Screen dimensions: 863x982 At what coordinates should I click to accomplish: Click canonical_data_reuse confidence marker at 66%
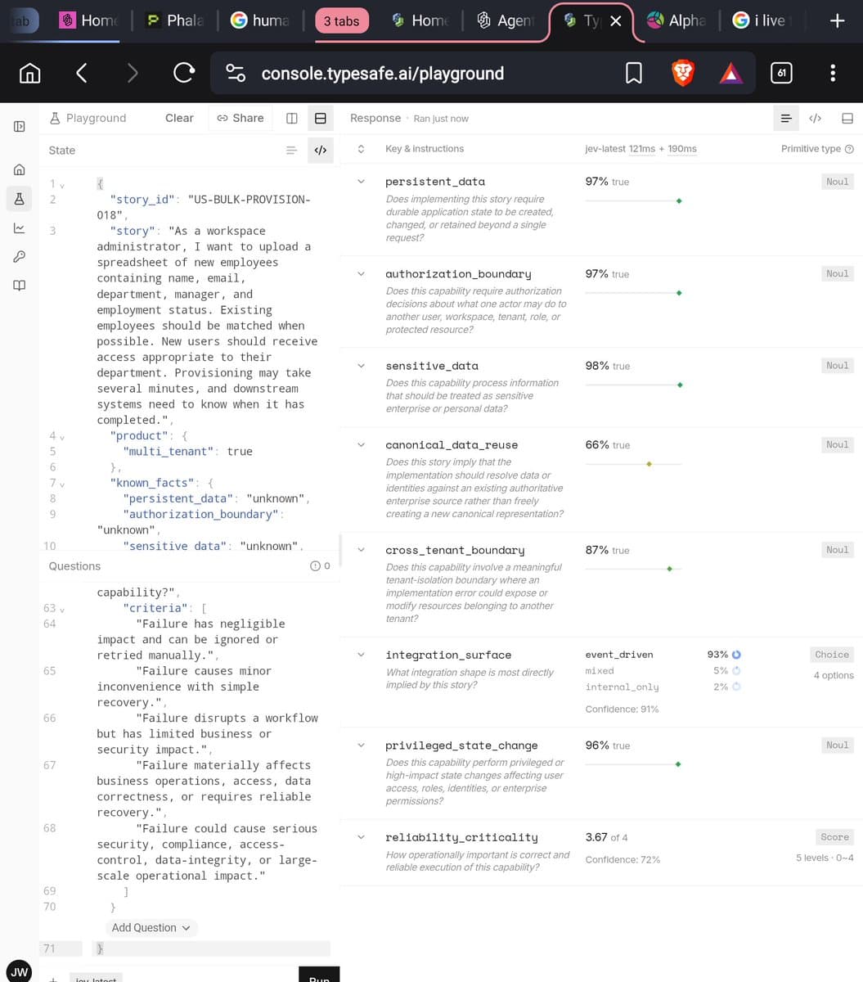click(649, 464)
